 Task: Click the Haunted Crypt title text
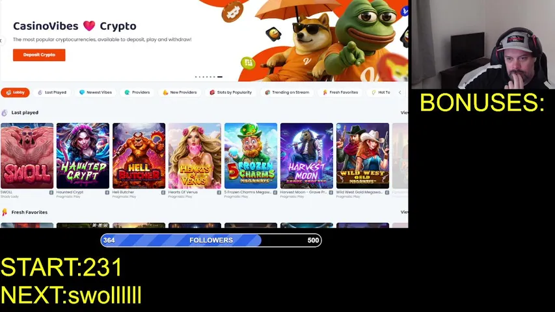point(70,192)
